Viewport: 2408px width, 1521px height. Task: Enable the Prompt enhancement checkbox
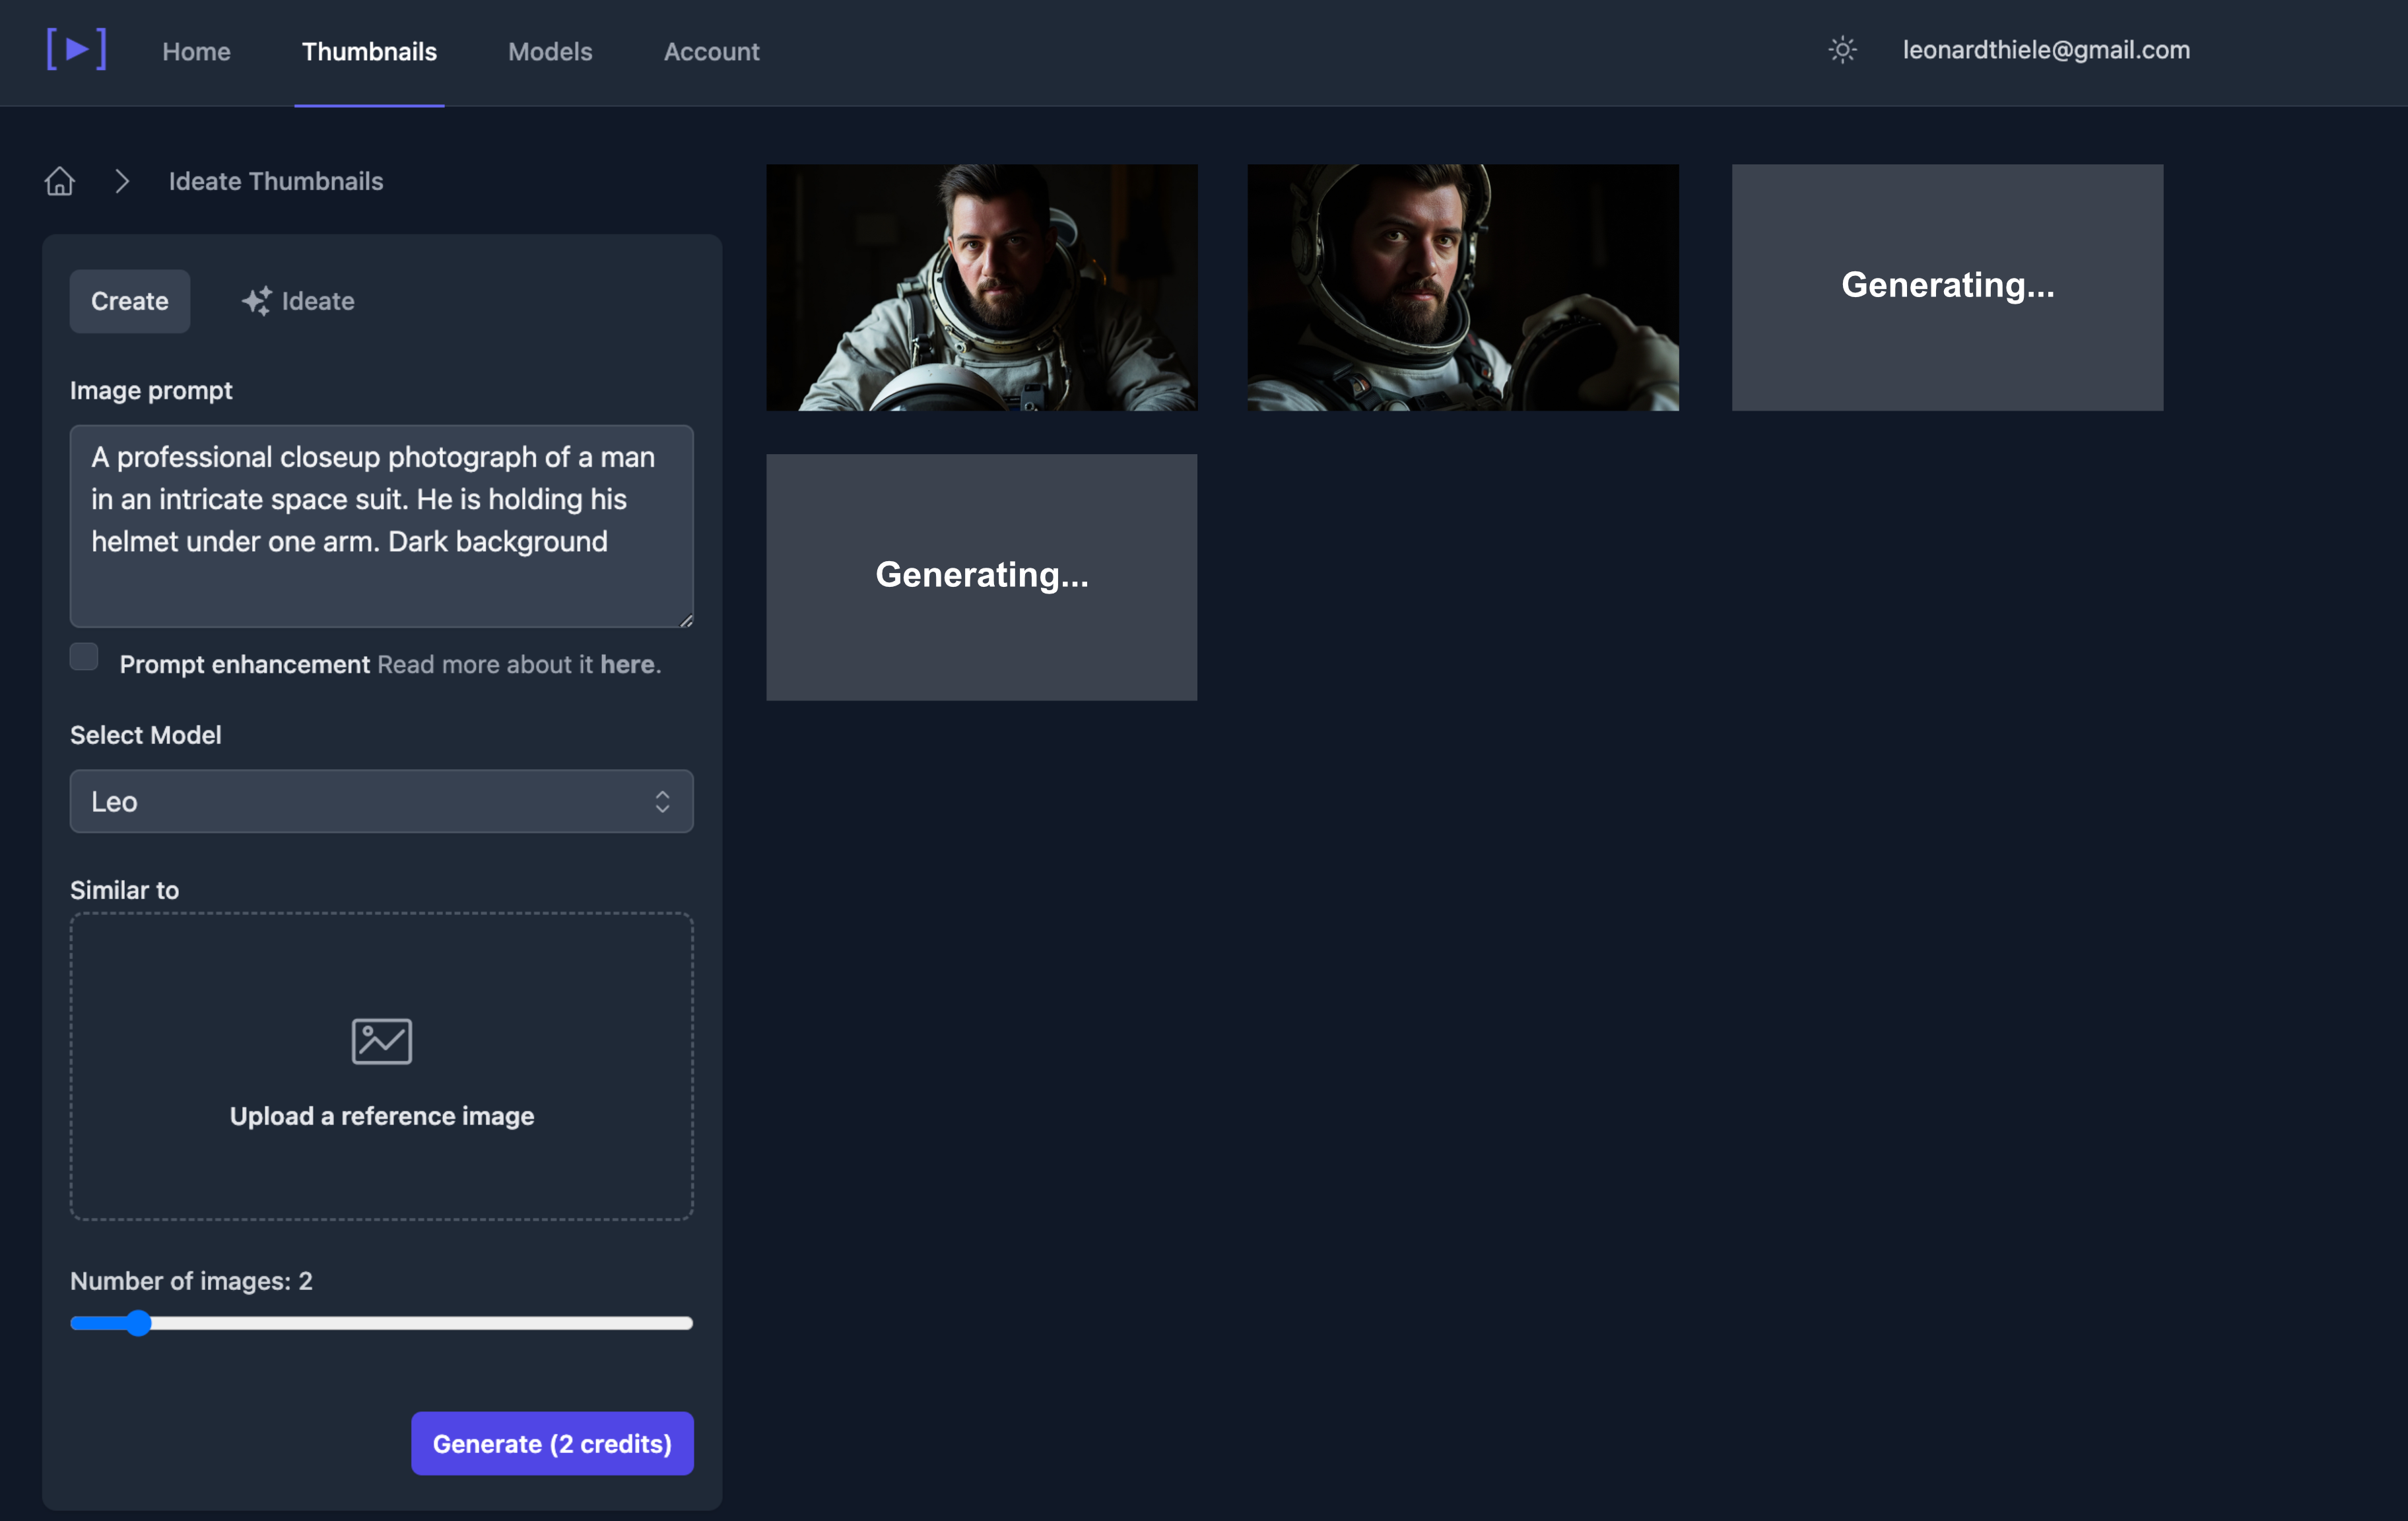tap(84, 657)
